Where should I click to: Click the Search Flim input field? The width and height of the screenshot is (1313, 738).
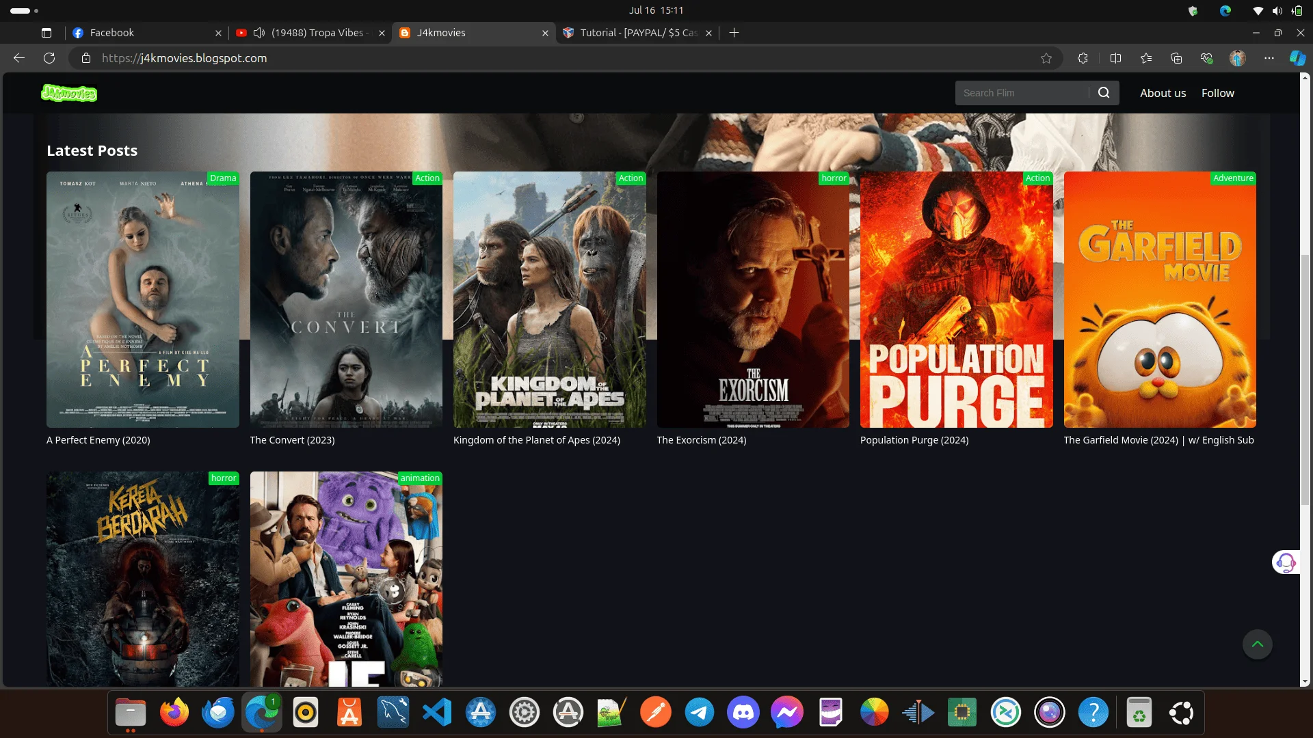point(1022,93)
